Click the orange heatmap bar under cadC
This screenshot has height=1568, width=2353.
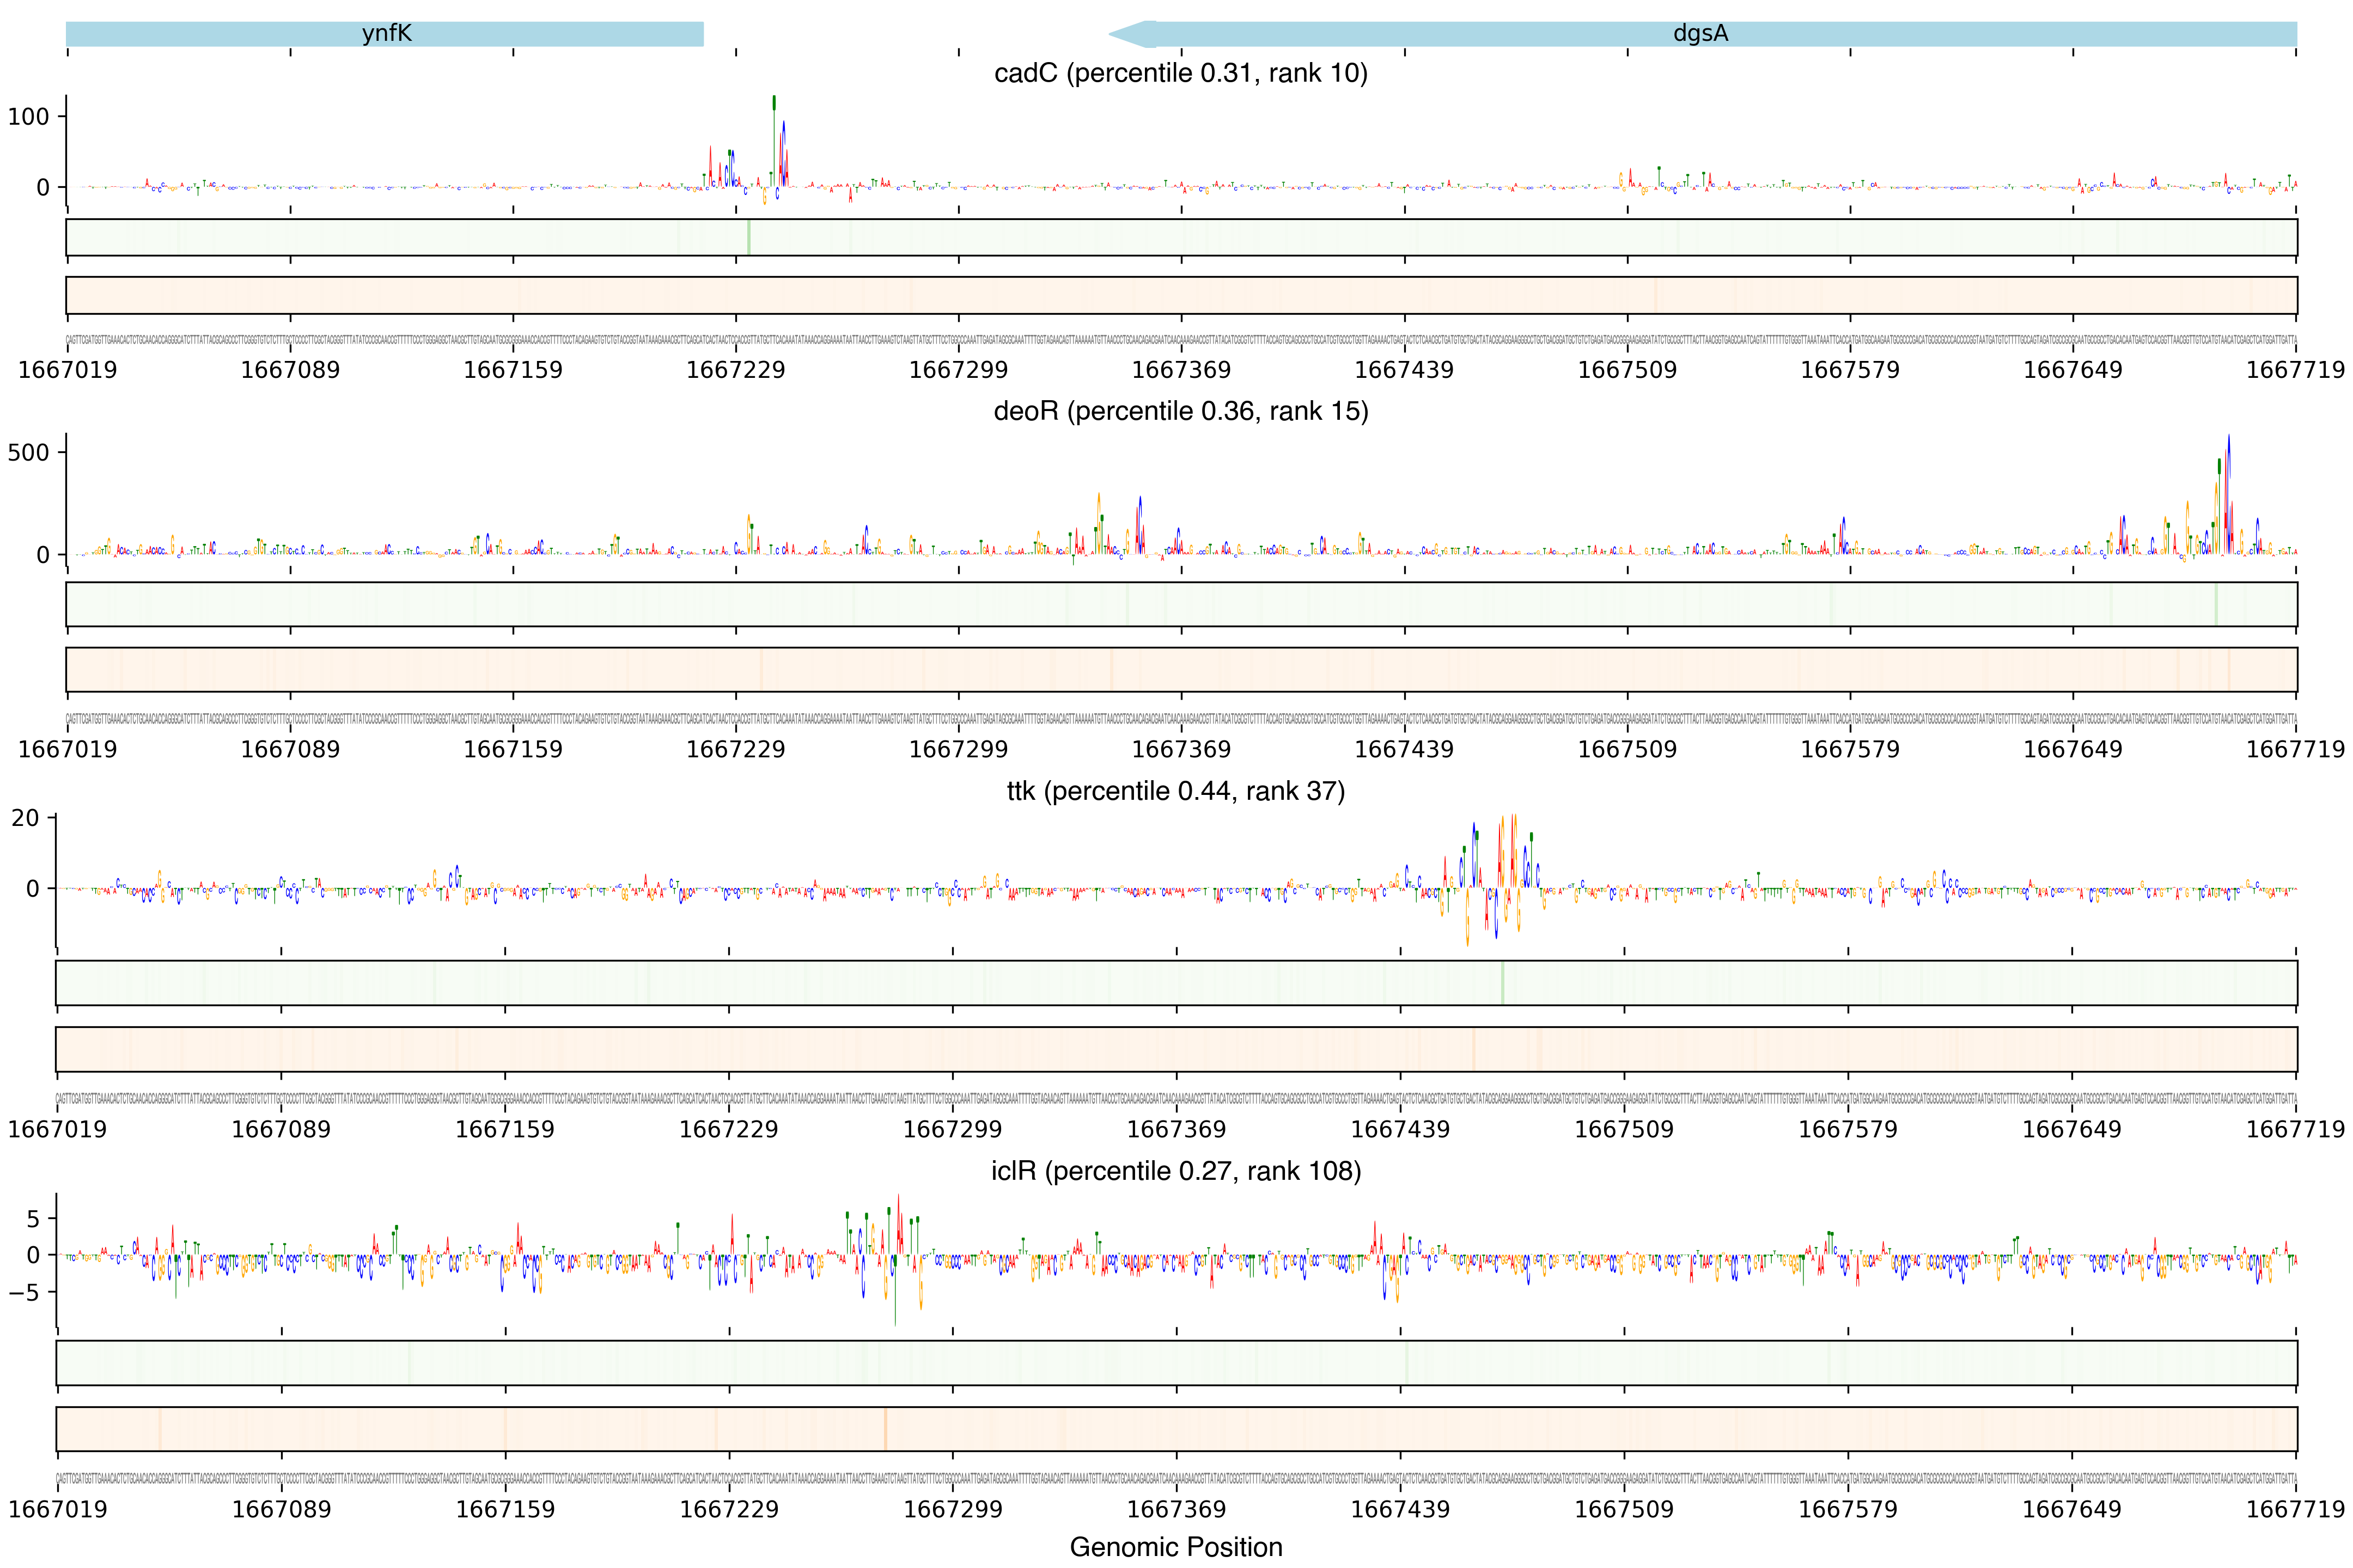coord(1180,295)
